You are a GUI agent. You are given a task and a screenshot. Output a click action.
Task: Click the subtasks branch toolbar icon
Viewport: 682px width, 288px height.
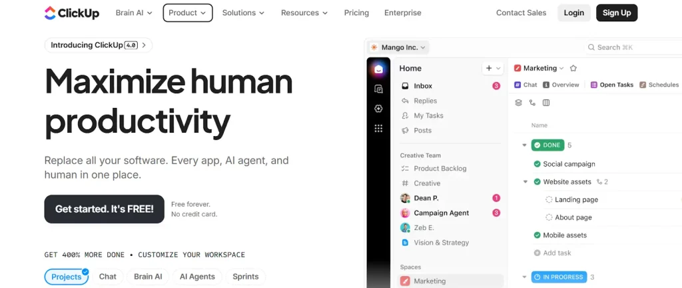pos(532,103)
